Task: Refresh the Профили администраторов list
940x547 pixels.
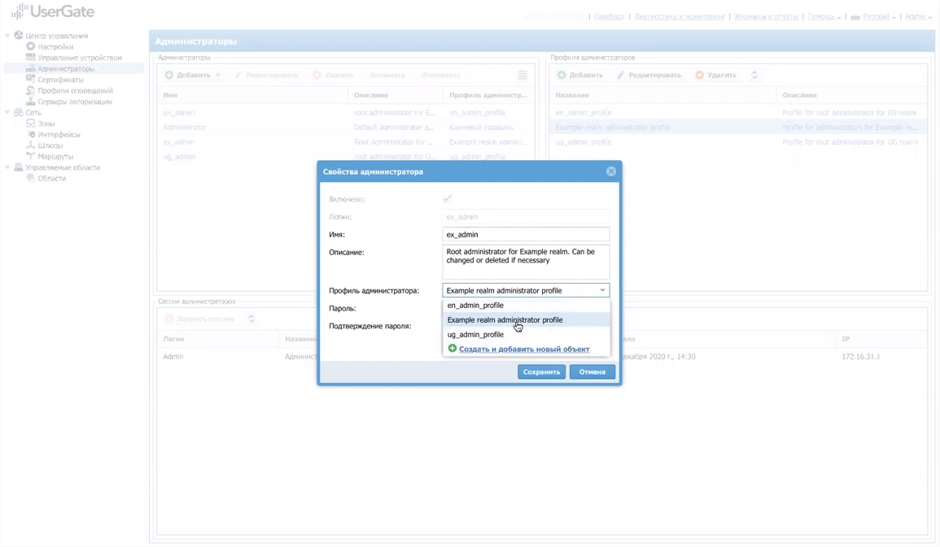Action: coord(754,75)
